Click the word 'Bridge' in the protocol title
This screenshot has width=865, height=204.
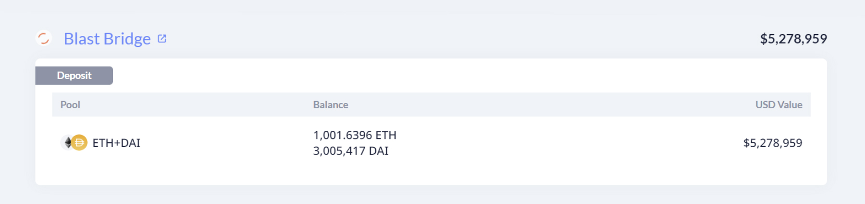click(127, 39)
